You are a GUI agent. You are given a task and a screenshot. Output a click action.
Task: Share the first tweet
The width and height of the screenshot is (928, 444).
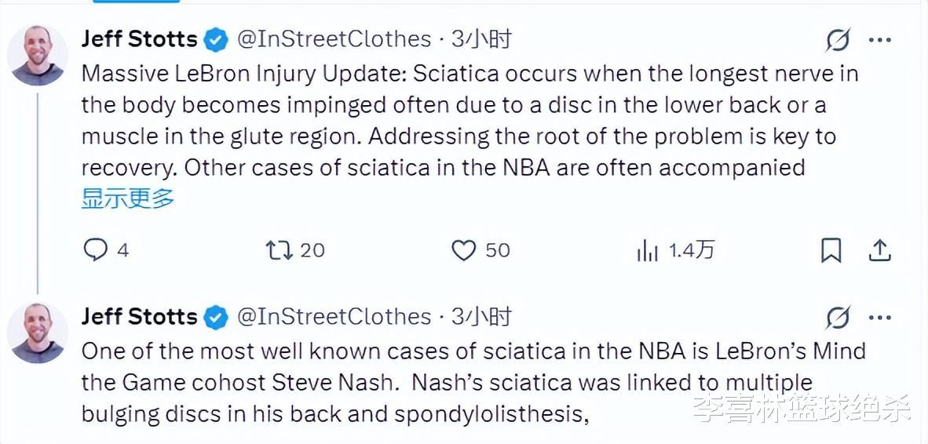(x=880, y=250)
